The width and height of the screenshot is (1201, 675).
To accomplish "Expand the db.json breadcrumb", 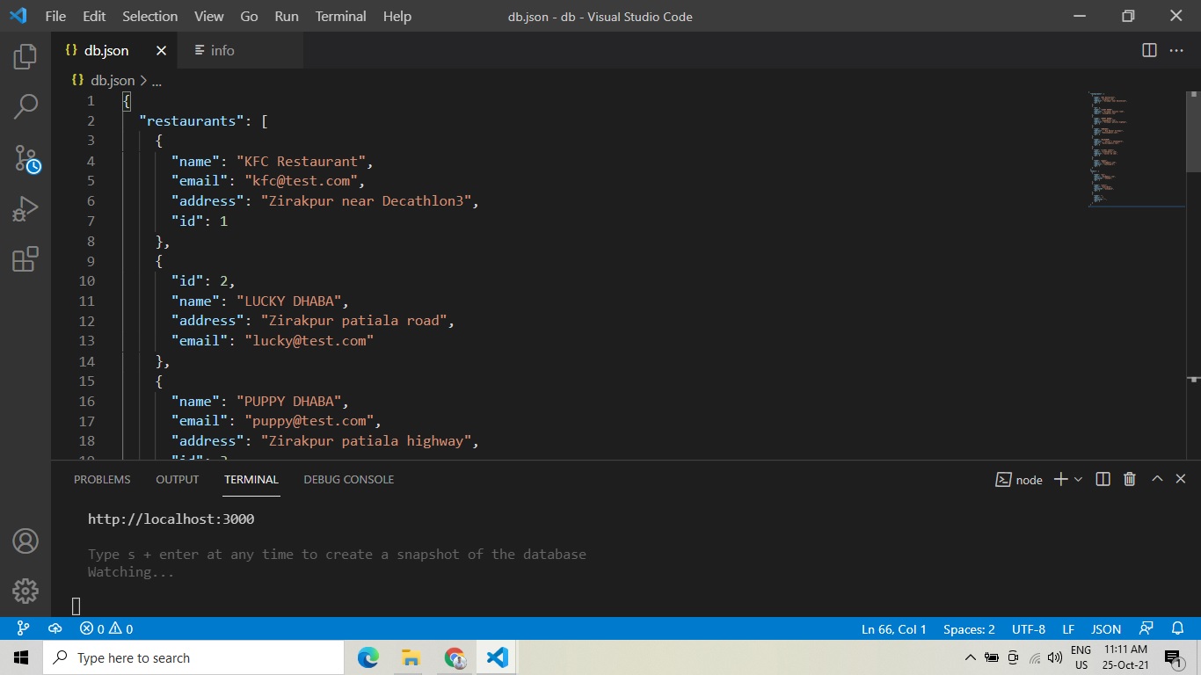I will tap(156, 80).
